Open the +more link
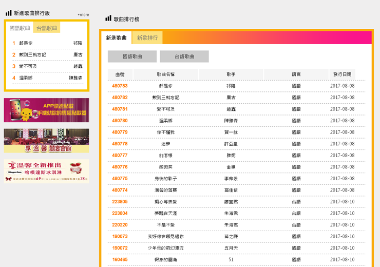 [x=83, y=15]
